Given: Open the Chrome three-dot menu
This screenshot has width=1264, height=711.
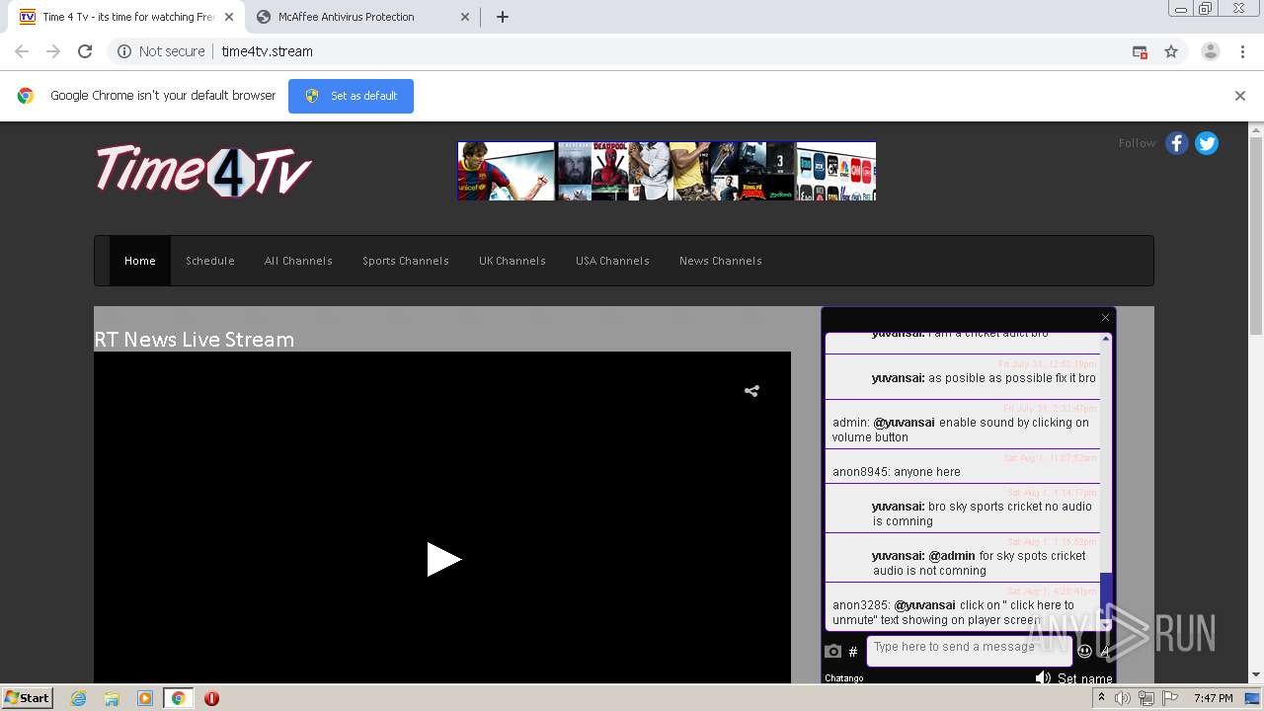Looking at the screenshot, I should [1243, 51].
